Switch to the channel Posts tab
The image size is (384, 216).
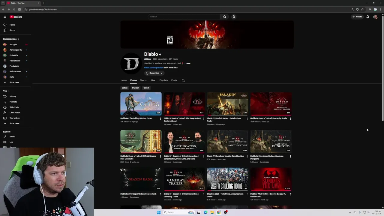[x=174, y=80]
